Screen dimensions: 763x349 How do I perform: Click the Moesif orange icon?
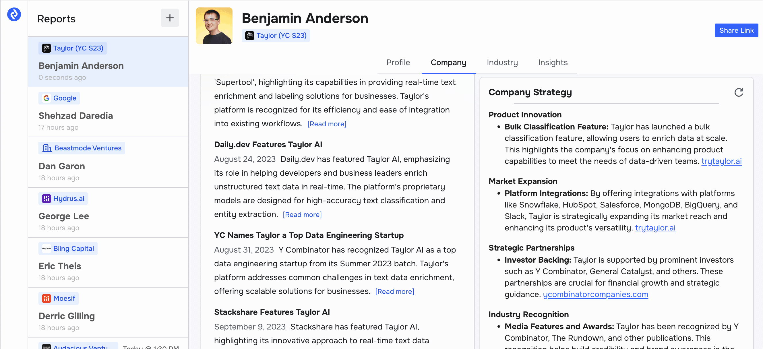(x=46, y=298)
